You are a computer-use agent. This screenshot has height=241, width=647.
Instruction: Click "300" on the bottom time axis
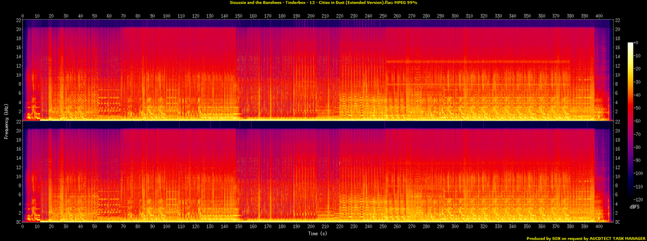point(455,227)
